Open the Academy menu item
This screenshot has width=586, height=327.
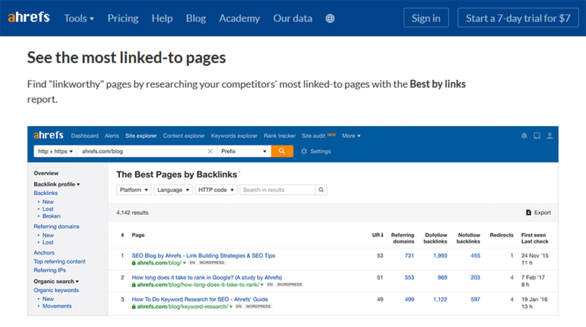pos(240,18)
